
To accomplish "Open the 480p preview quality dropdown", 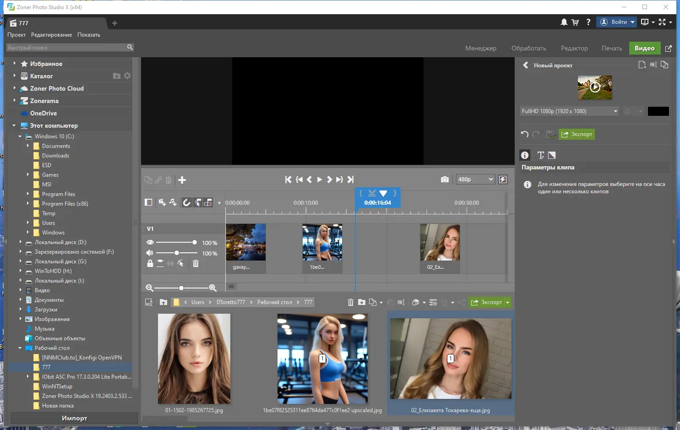I will tap(475, 180).
